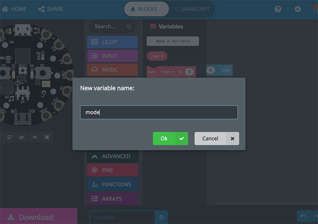Click the undo arrow icon
The width and height of the screenshot is (318, 224).
click(303, 216)
